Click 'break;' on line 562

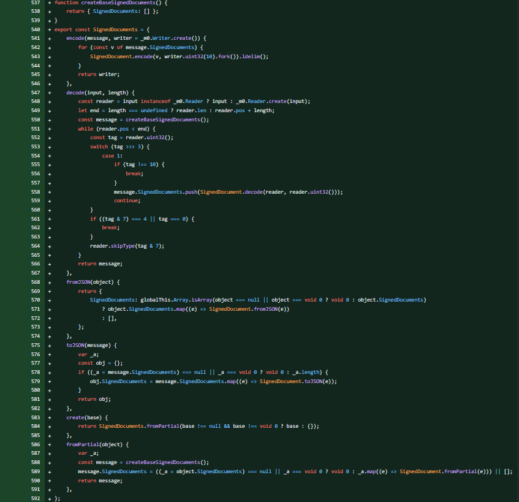(x=110, y=228)
